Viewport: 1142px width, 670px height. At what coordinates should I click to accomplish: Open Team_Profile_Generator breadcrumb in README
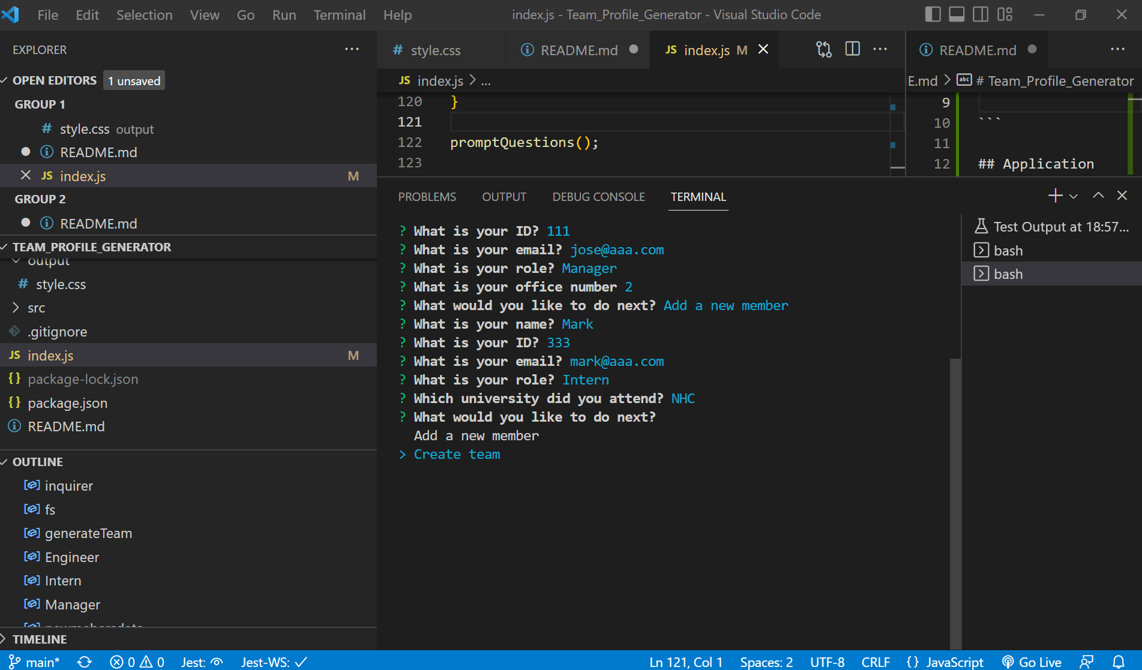point(1054,80)
